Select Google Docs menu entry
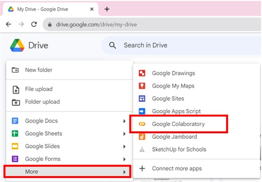This screenshot has width=262, height=182. coord(70,121)
